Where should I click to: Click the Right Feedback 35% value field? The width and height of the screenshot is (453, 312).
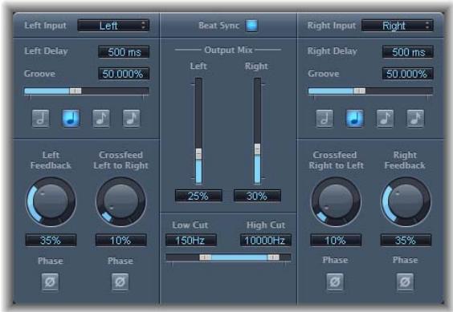coord(406,240)
